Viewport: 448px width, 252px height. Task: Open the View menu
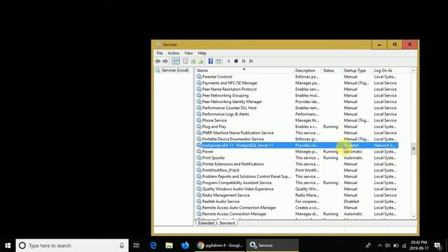[x=188, y=53]
